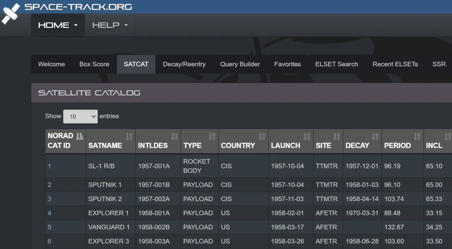Click catalog ID 5 link for VANGUARD 1
The height and width of the screenshot is (249, 452).
pyautogui.click(x=49, y=227)
